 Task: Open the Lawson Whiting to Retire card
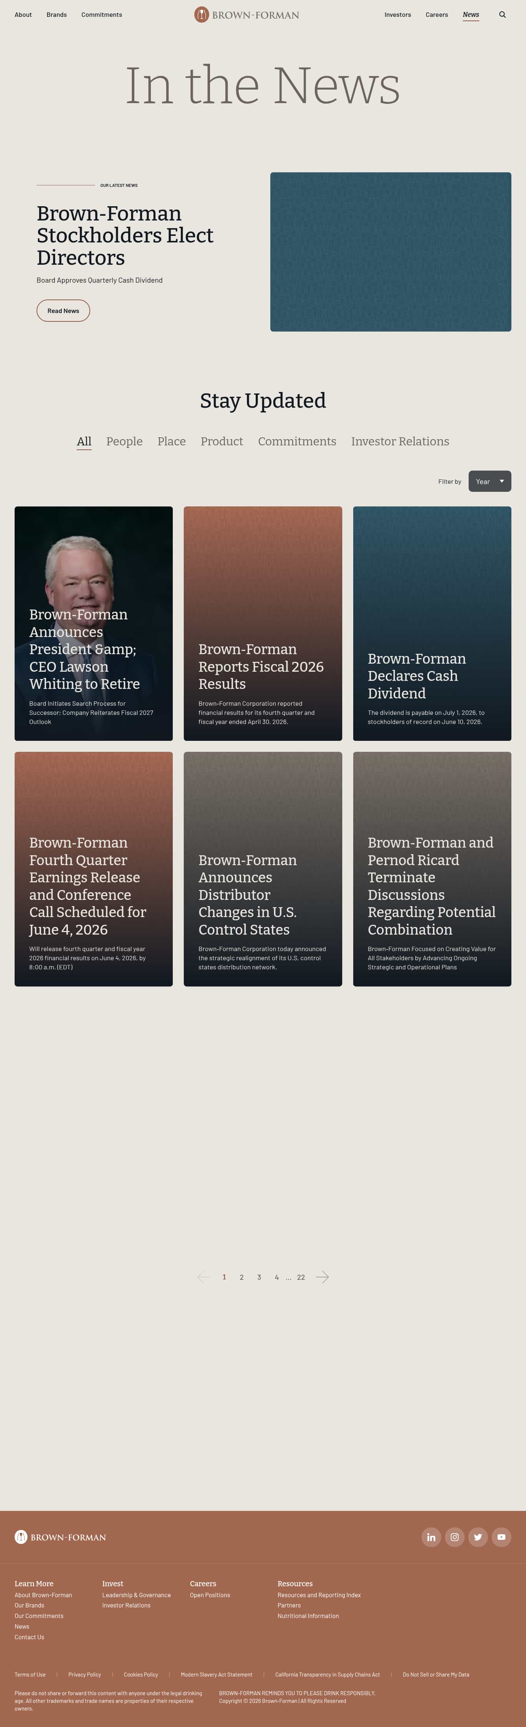tap(94, 623)
